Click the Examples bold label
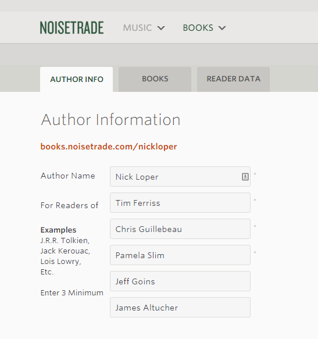318x339 pixels. pyautogui.click(x=58, y=230)
